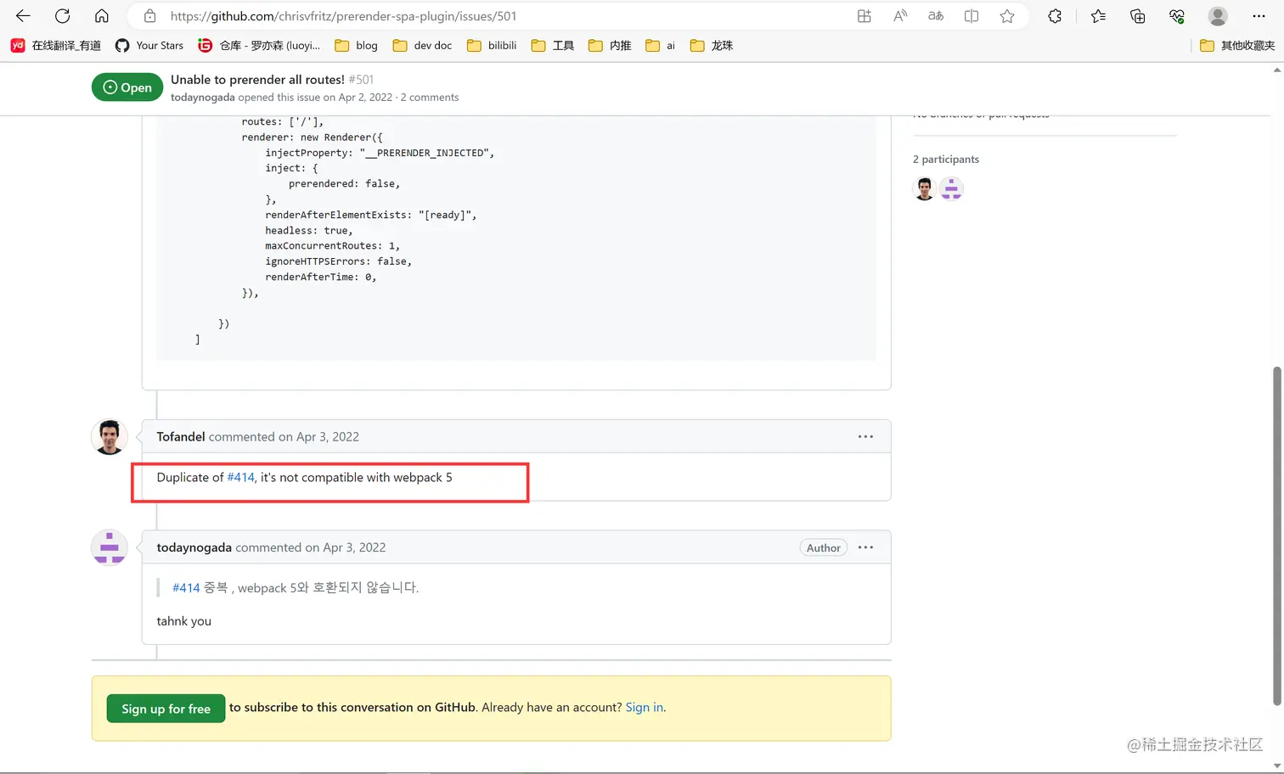This screenshot has height=774, width=1284.
Task: Open Tofandel's avatar in participants list
Action: (925, 188)
